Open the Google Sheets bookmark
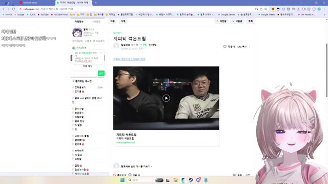 coord(266,15)
